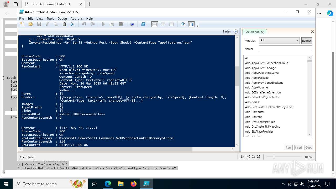Image resolution: width=336 pixels, height=189 pixels.
Task: Open New Remote PowerShell Tab icon
Action: 132,24
